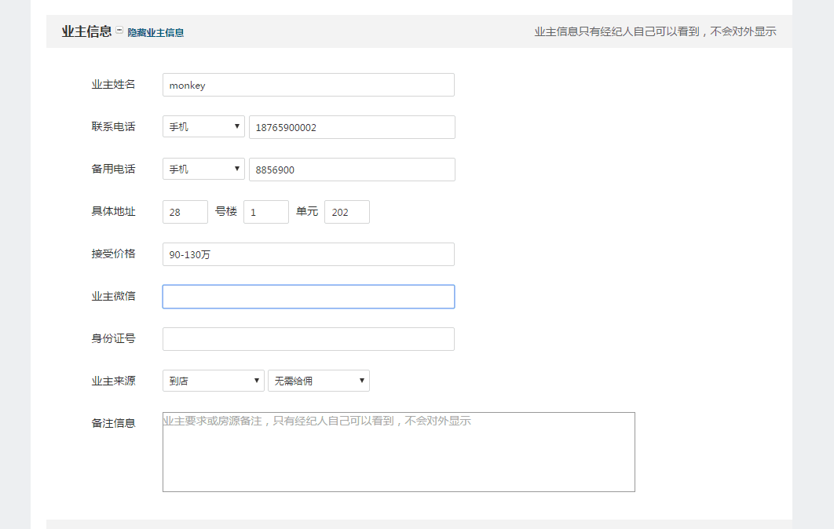Open the 业主来源 dropdown showing 到店
This screenshot has width=834, height=529.
(214, 381)
